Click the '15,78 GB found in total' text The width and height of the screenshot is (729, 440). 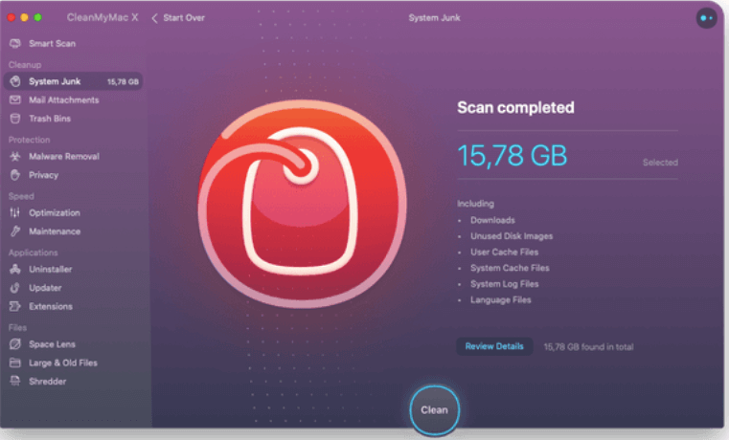point(588,346)
